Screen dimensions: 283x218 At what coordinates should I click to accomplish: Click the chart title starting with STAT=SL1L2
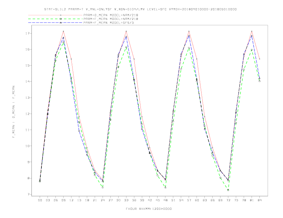click(140, 9)
